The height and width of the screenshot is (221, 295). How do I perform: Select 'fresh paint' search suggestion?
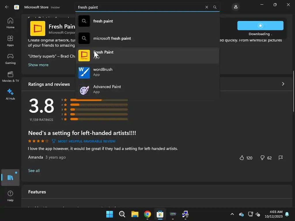coord(147,21)
